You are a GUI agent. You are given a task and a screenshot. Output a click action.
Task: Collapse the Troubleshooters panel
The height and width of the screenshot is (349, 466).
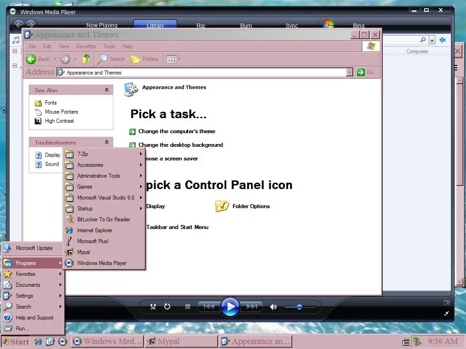[106, 142]
